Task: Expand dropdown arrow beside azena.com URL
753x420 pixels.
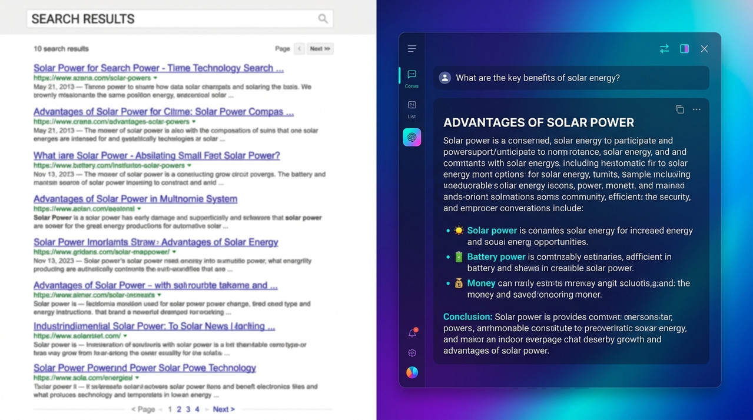Action: click(155, 78)
